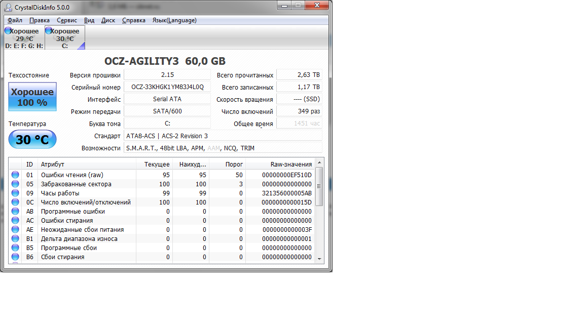Click the Порог column header
The height and width of the screenshot is (328, 584).
pos(227,164)
